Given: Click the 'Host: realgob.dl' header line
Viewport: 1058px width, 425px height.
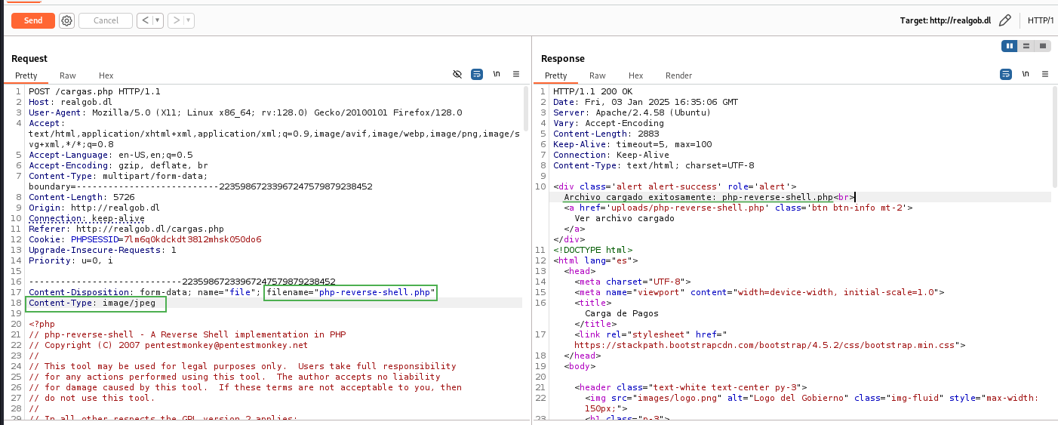Looking at the screenshot, I should tap(70, 102).
